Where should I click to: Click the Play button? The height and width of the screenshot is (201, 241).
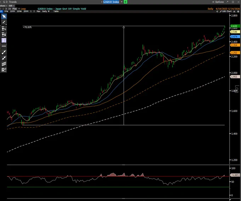[x=15, y=9]
